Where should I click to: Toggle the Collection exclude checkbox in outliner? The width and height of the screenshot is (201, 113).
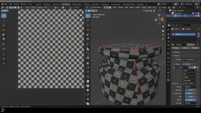click(x=193, y=13)
